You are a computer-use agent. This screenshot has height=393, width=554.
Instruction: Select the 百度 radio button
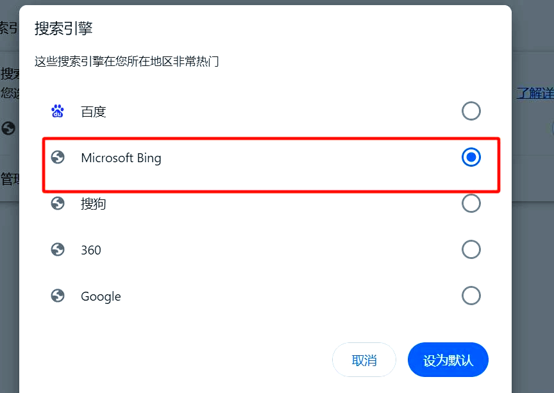click(471, 111)
